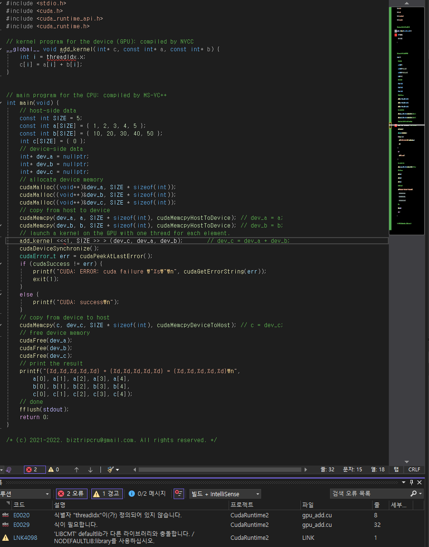Click the editor horizontal scrollbar thumb
This screenshot has height=547, width=429.
click(x=220, y=469)
